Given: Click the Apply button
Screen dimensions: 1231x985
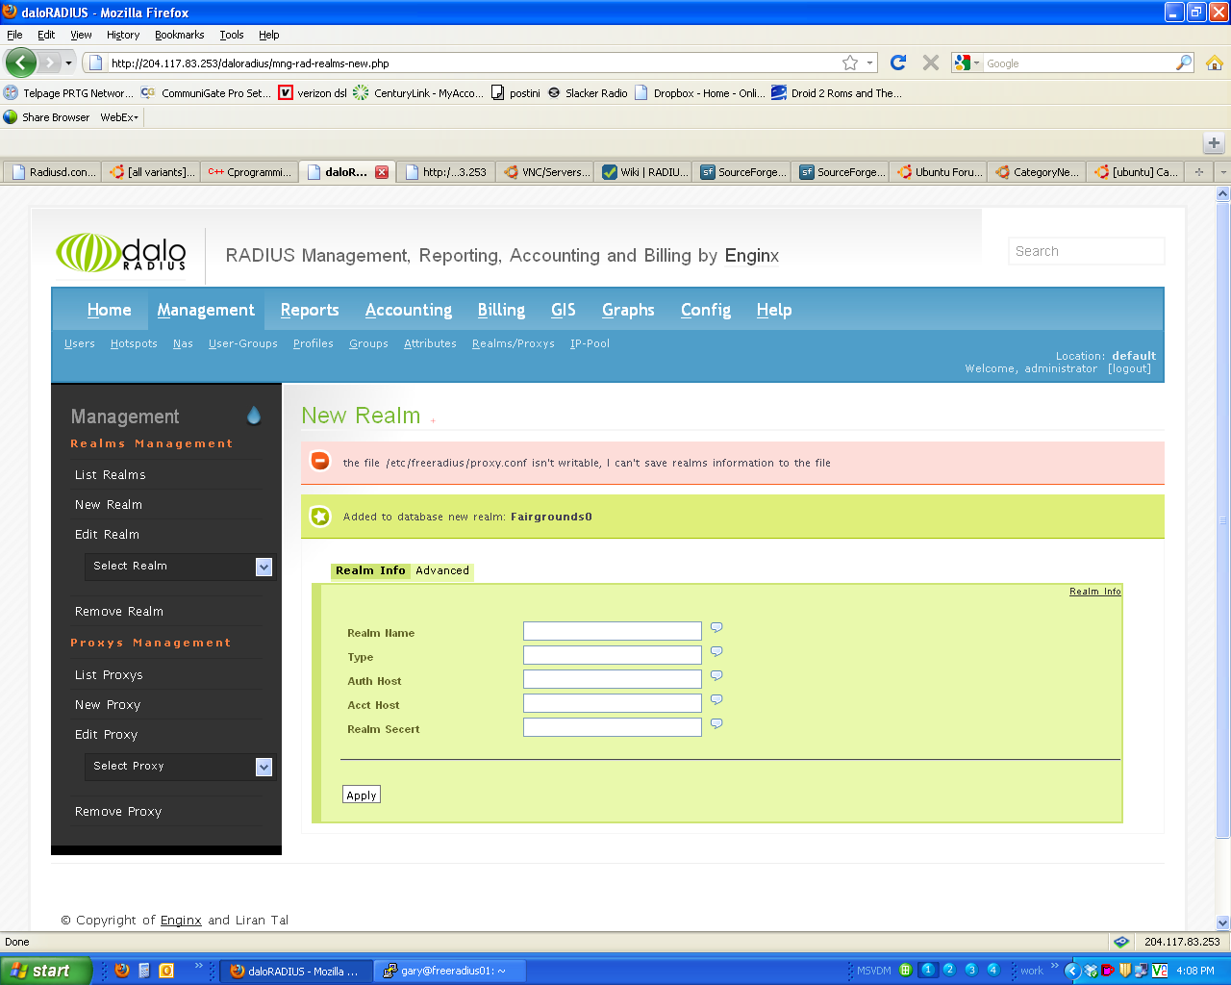Looking at the screenshot, I should [362, 795].
